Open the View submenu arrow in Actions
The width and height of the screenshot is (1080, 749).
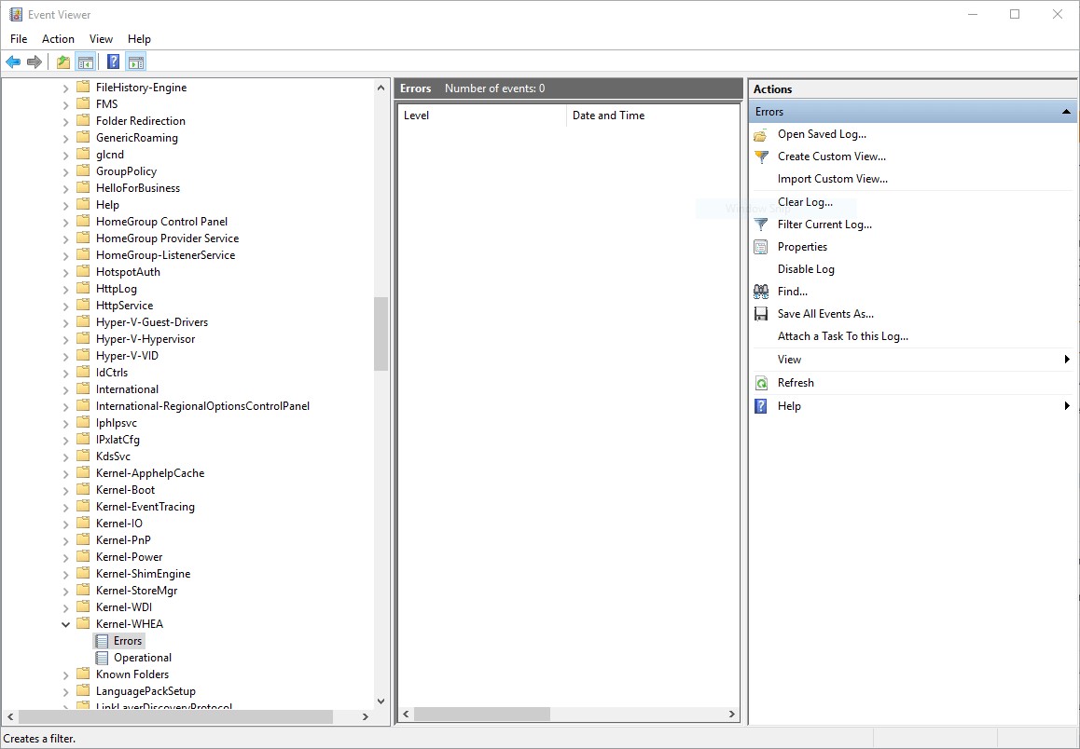tap(1067, 359)
